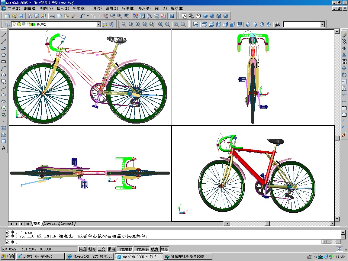
Task: Activate the Pan Realtime hand icon
Action: pyautogui.click(x=106, y=16)
